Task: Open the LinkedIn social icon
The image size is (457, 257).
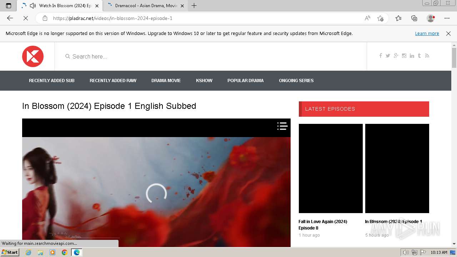Action: (412, 56)
